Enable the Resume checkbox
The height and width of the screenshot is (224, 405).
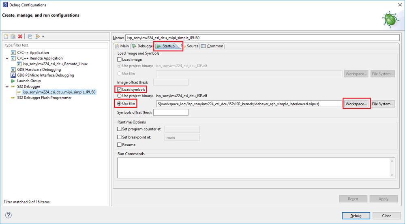(119, 145)
